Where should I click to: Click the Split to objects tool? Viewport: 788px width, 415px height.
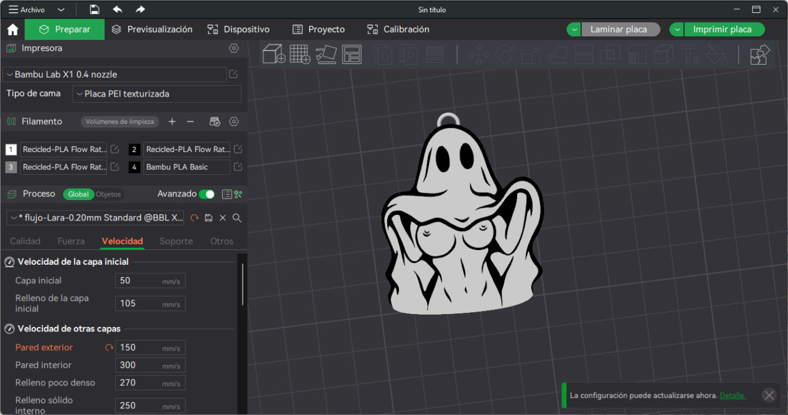point(383,55)
